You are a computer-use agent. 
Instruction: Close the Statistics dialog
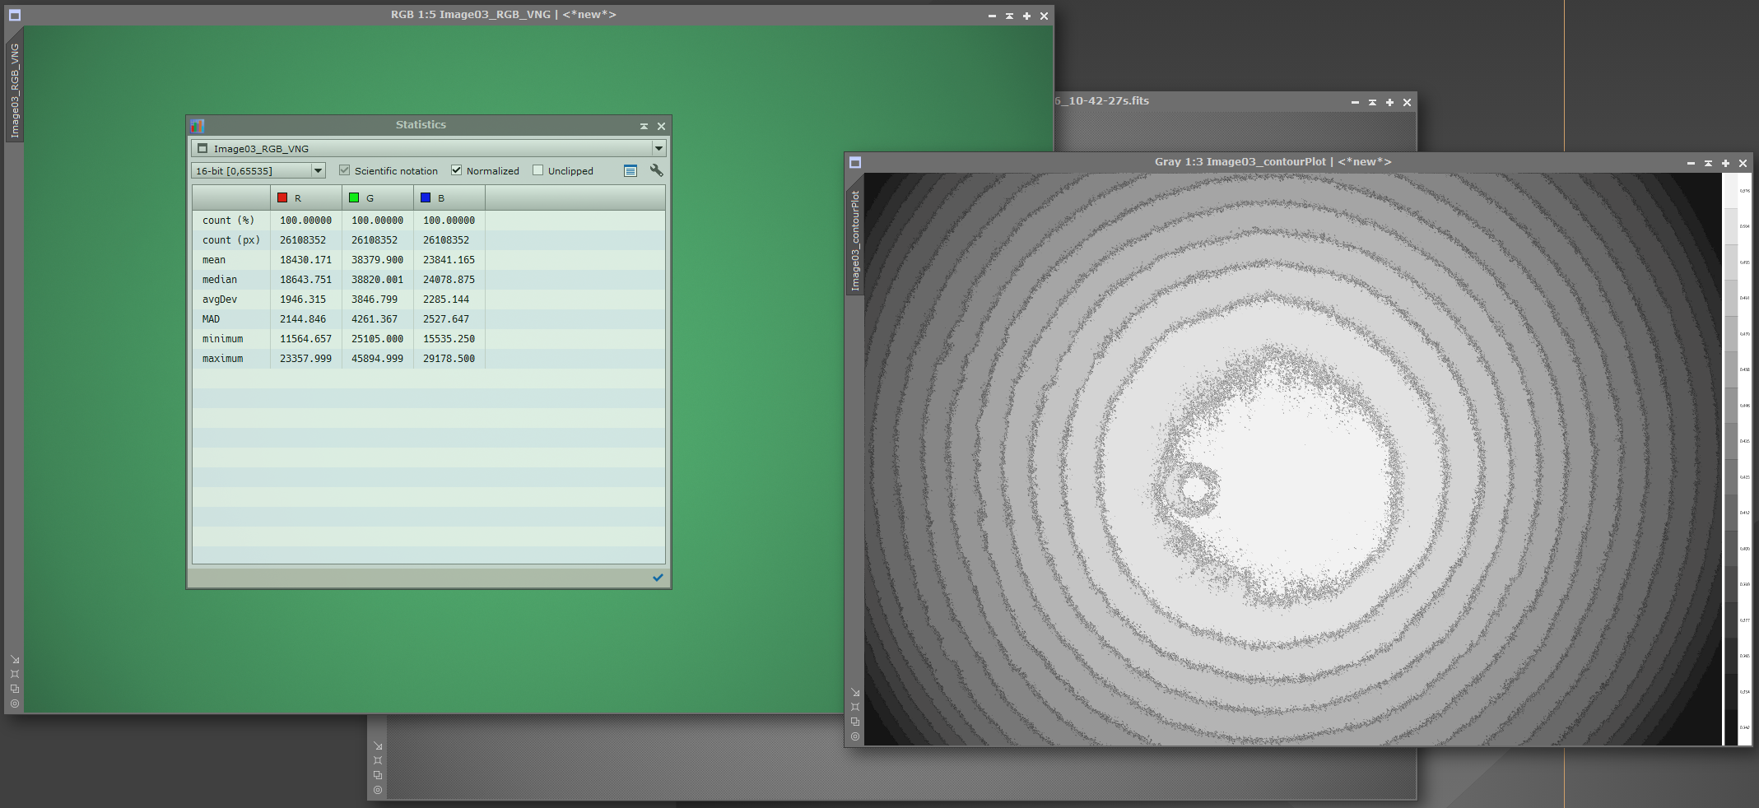pos(661,126)
